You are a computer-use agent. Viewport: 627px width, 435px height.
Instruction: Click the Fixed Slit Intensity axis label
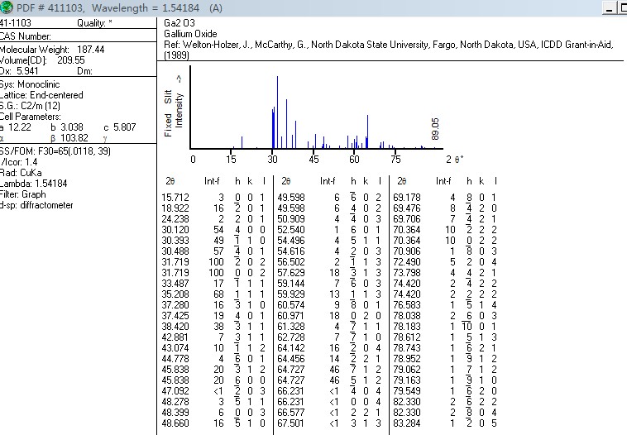[174, 106]
